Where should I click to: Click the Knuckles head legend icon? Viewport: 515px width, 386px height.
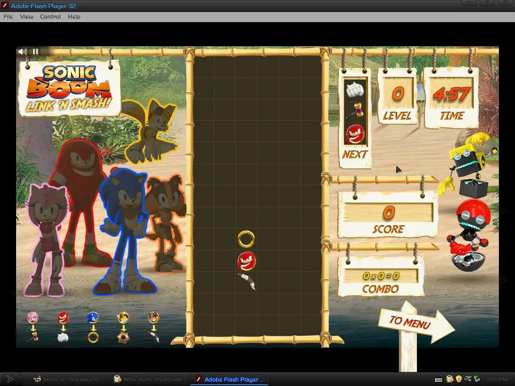pyautogui.click(x=63, y=318)
